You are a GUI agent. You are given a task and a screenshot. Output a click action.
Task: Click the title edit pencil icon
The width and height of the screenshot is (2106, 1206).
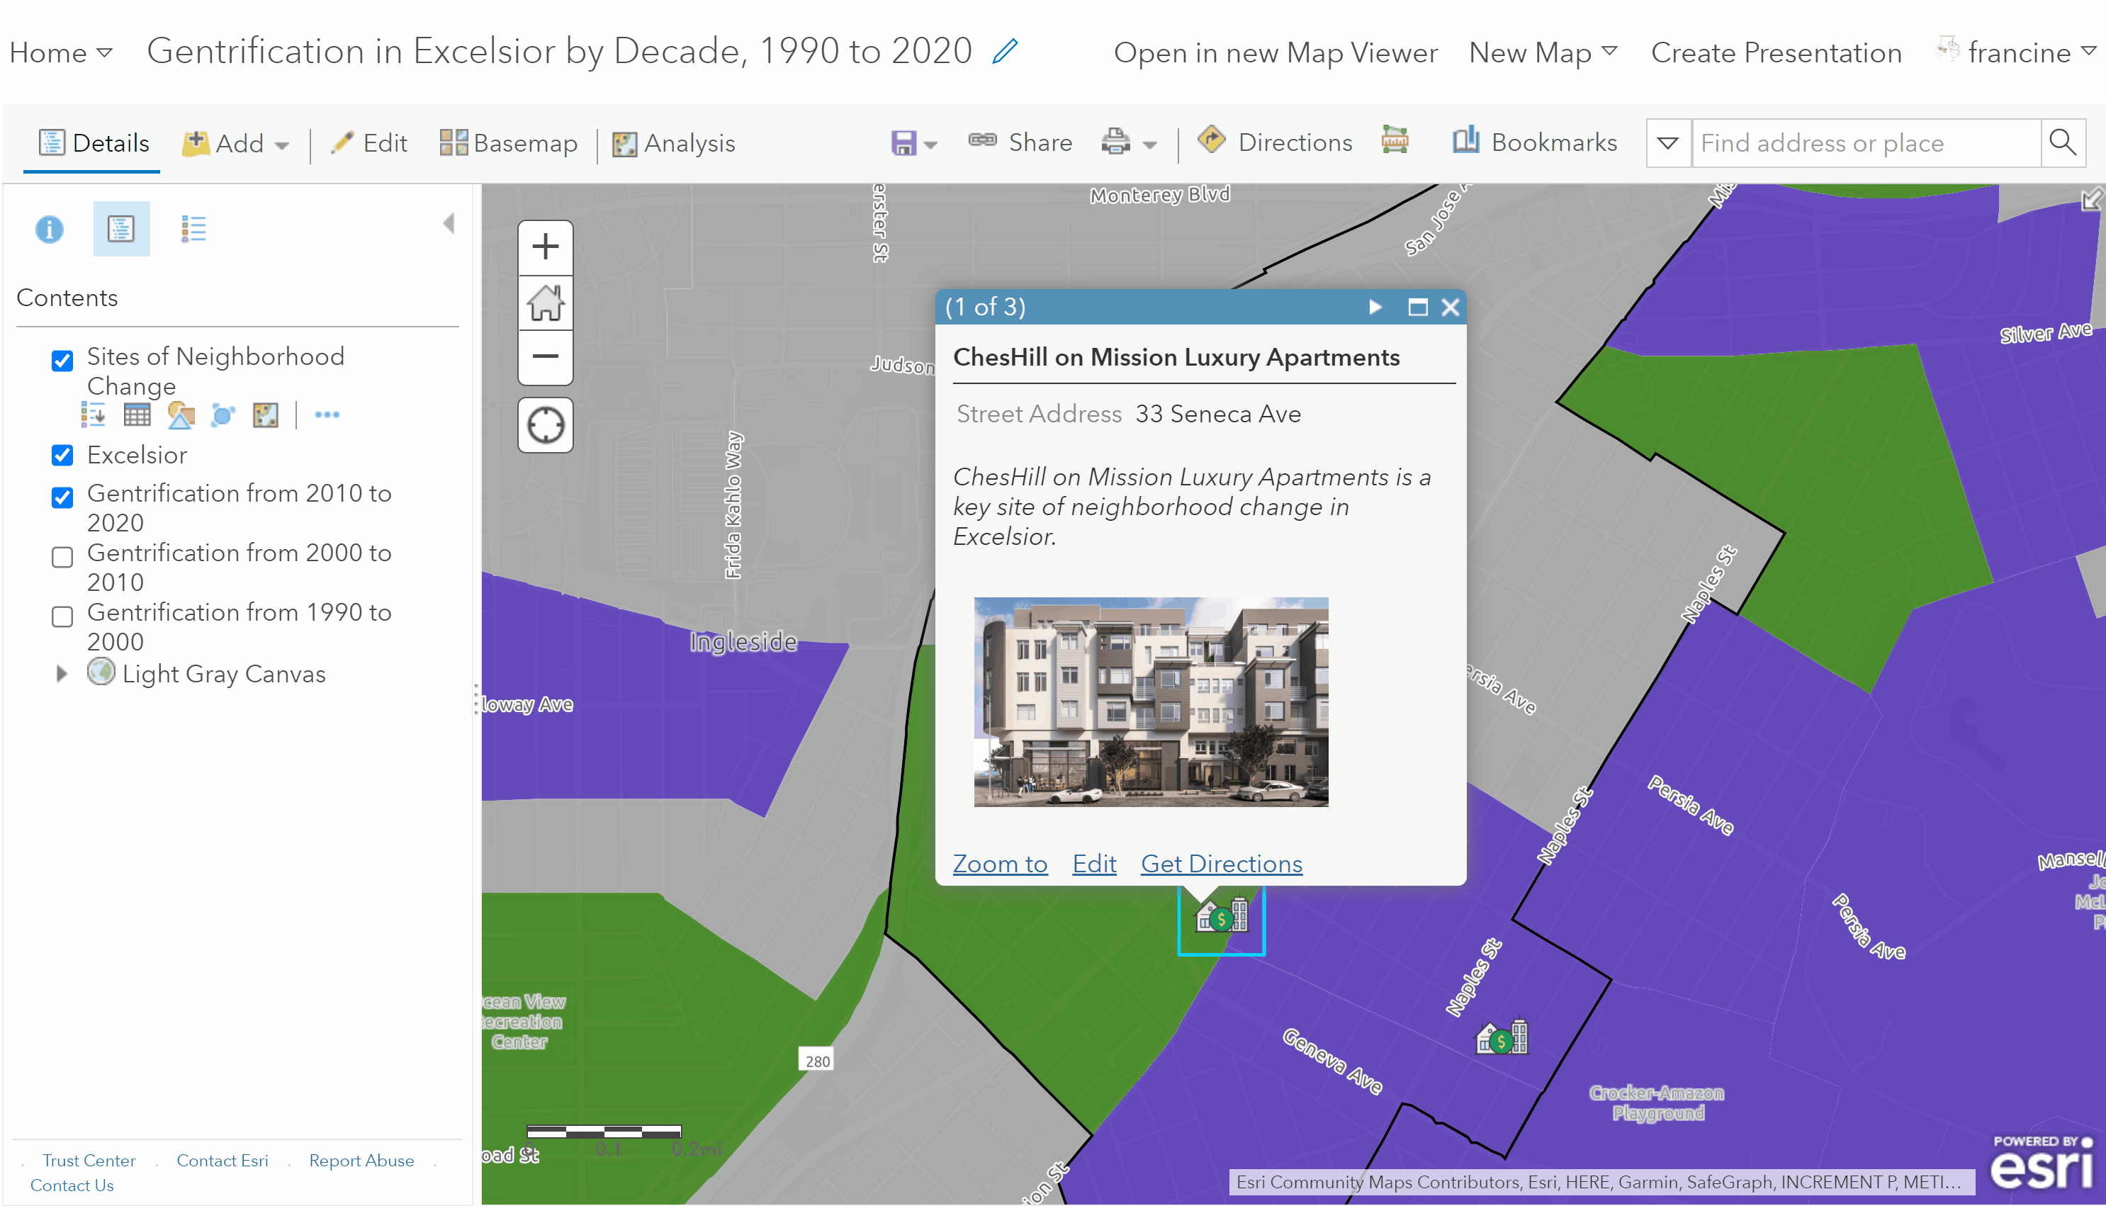pyautogui.click(x=1005, y=51)
